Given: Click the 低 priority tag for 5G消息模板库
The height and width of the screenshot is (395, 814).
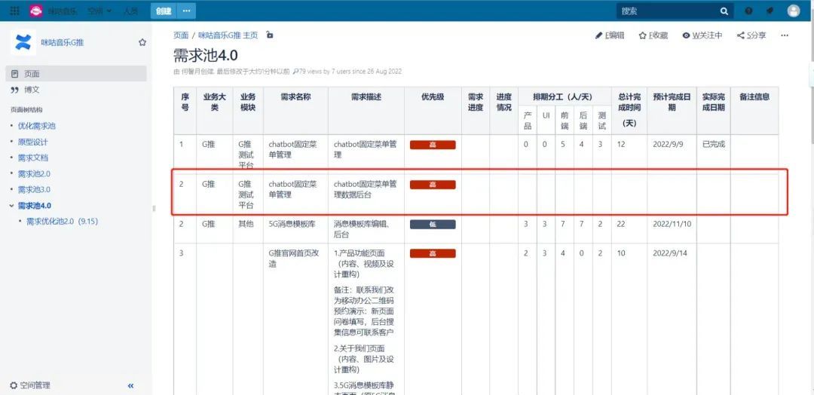Looking at the screenshot, I should coord(433,224).
